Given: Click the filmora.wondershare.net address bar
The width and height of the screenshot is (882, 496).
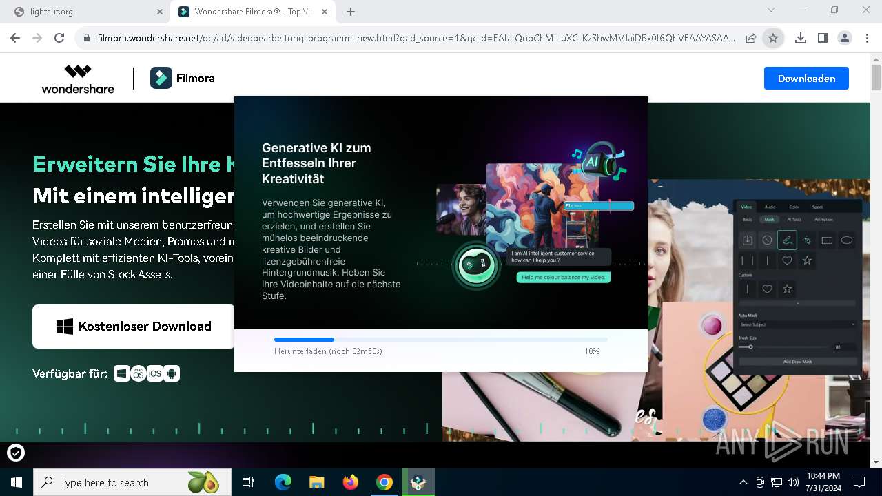Looking at the screenshot, I should [416, 39].
